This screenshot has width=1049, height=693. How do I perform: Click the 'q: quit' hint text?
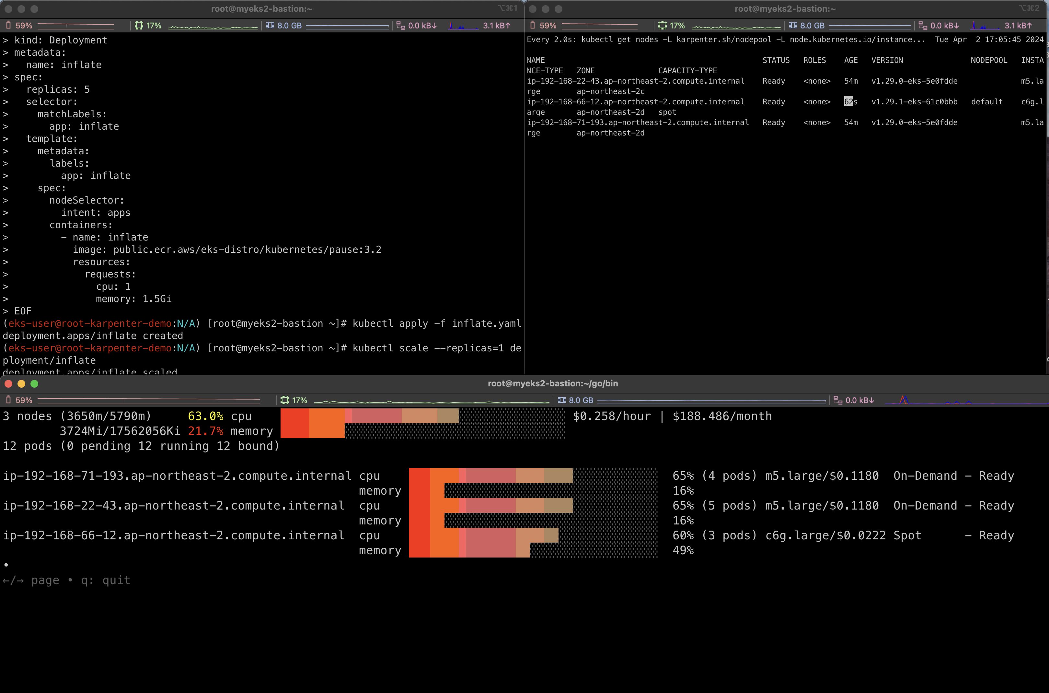click(106, 580)
